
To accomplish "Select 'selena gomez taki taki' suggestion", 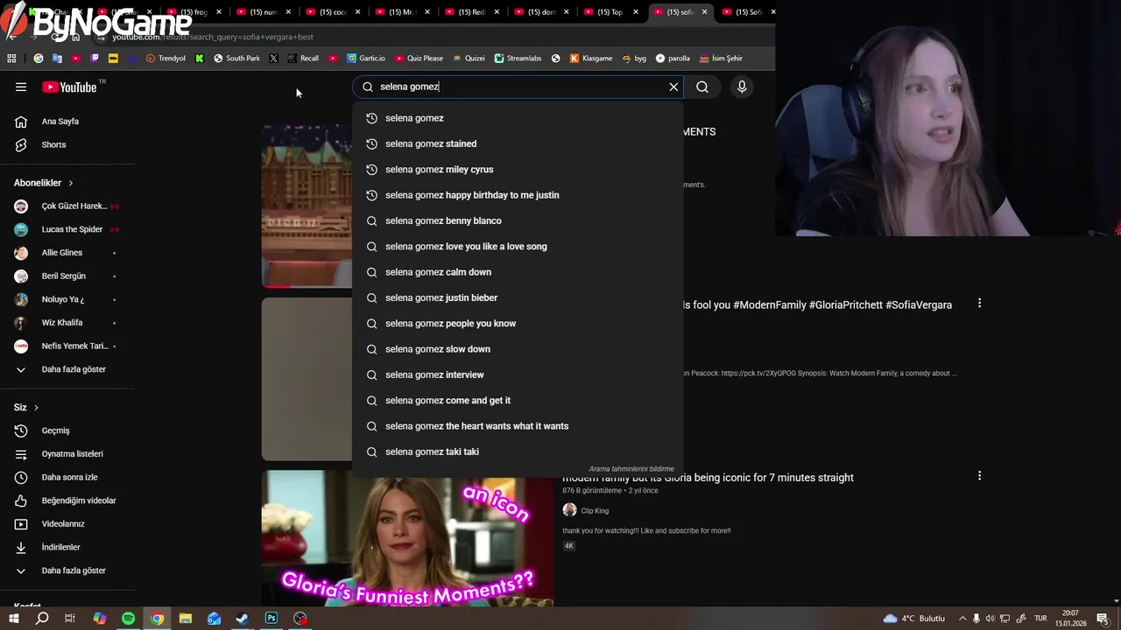I will [x=518, y=451].
